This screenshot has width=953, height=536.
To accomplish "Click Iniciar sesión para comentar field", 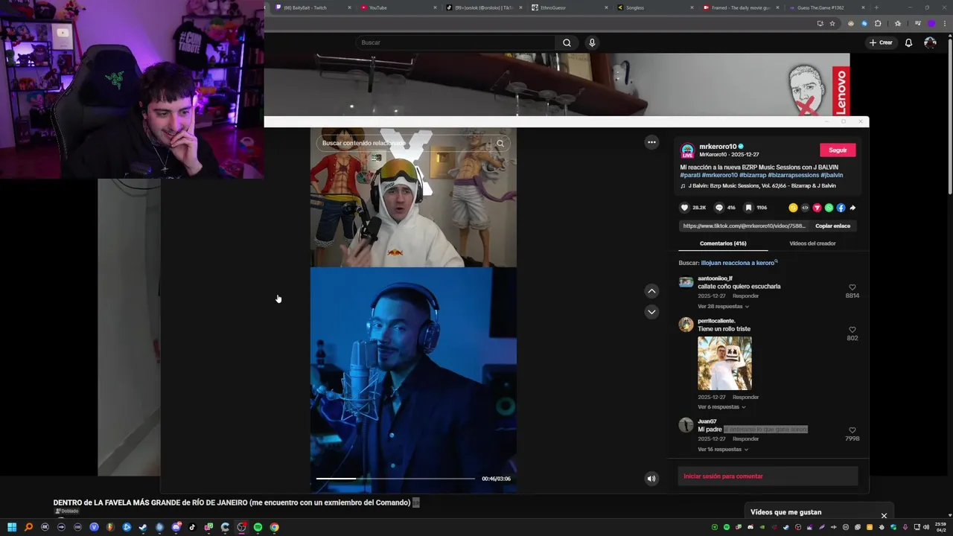I will coord(768,476).
